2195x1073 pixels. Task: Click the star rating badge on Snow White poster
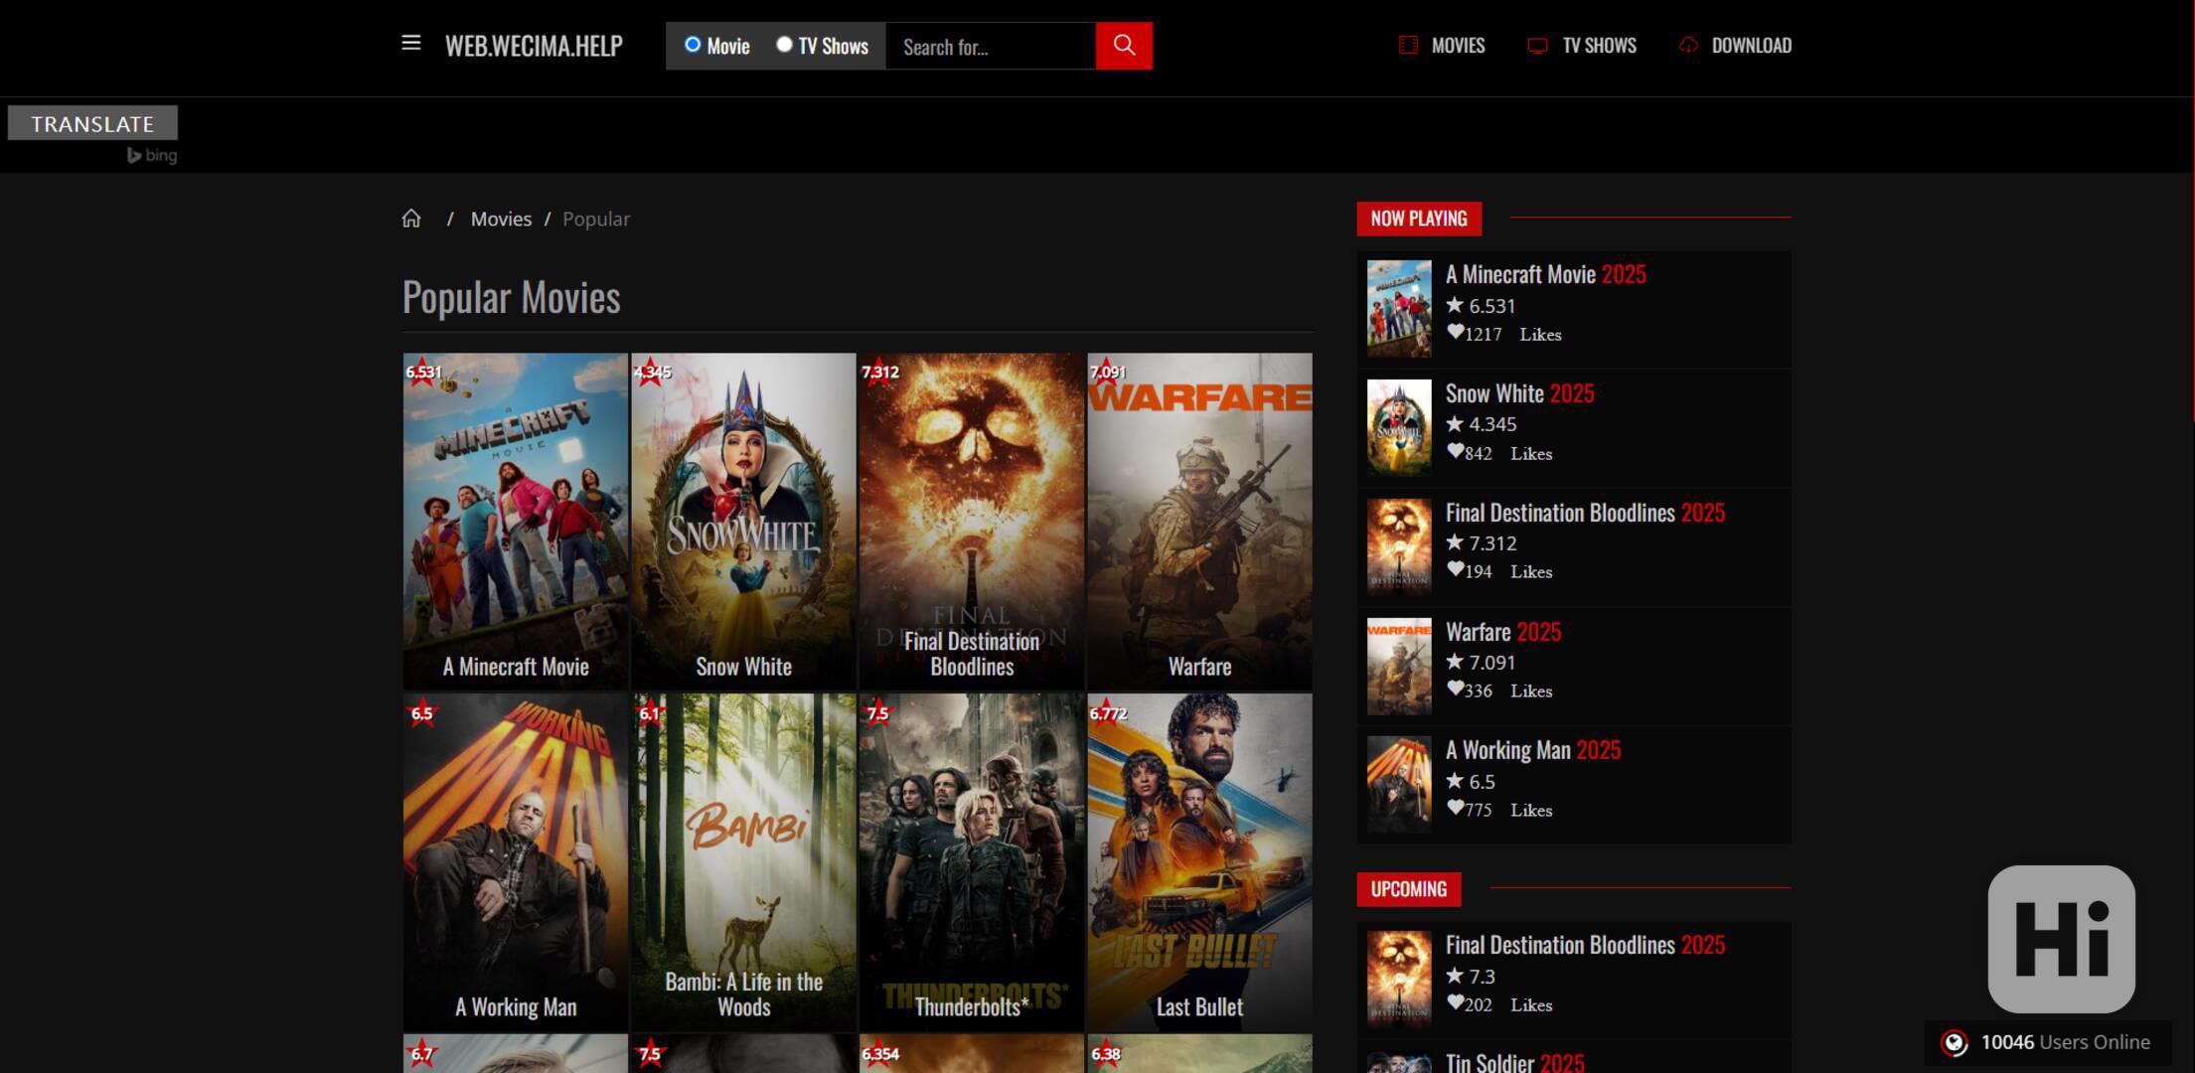(x=652, y=373)
